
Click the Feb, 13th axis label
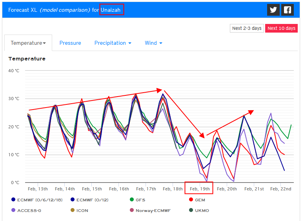(38, 189)
